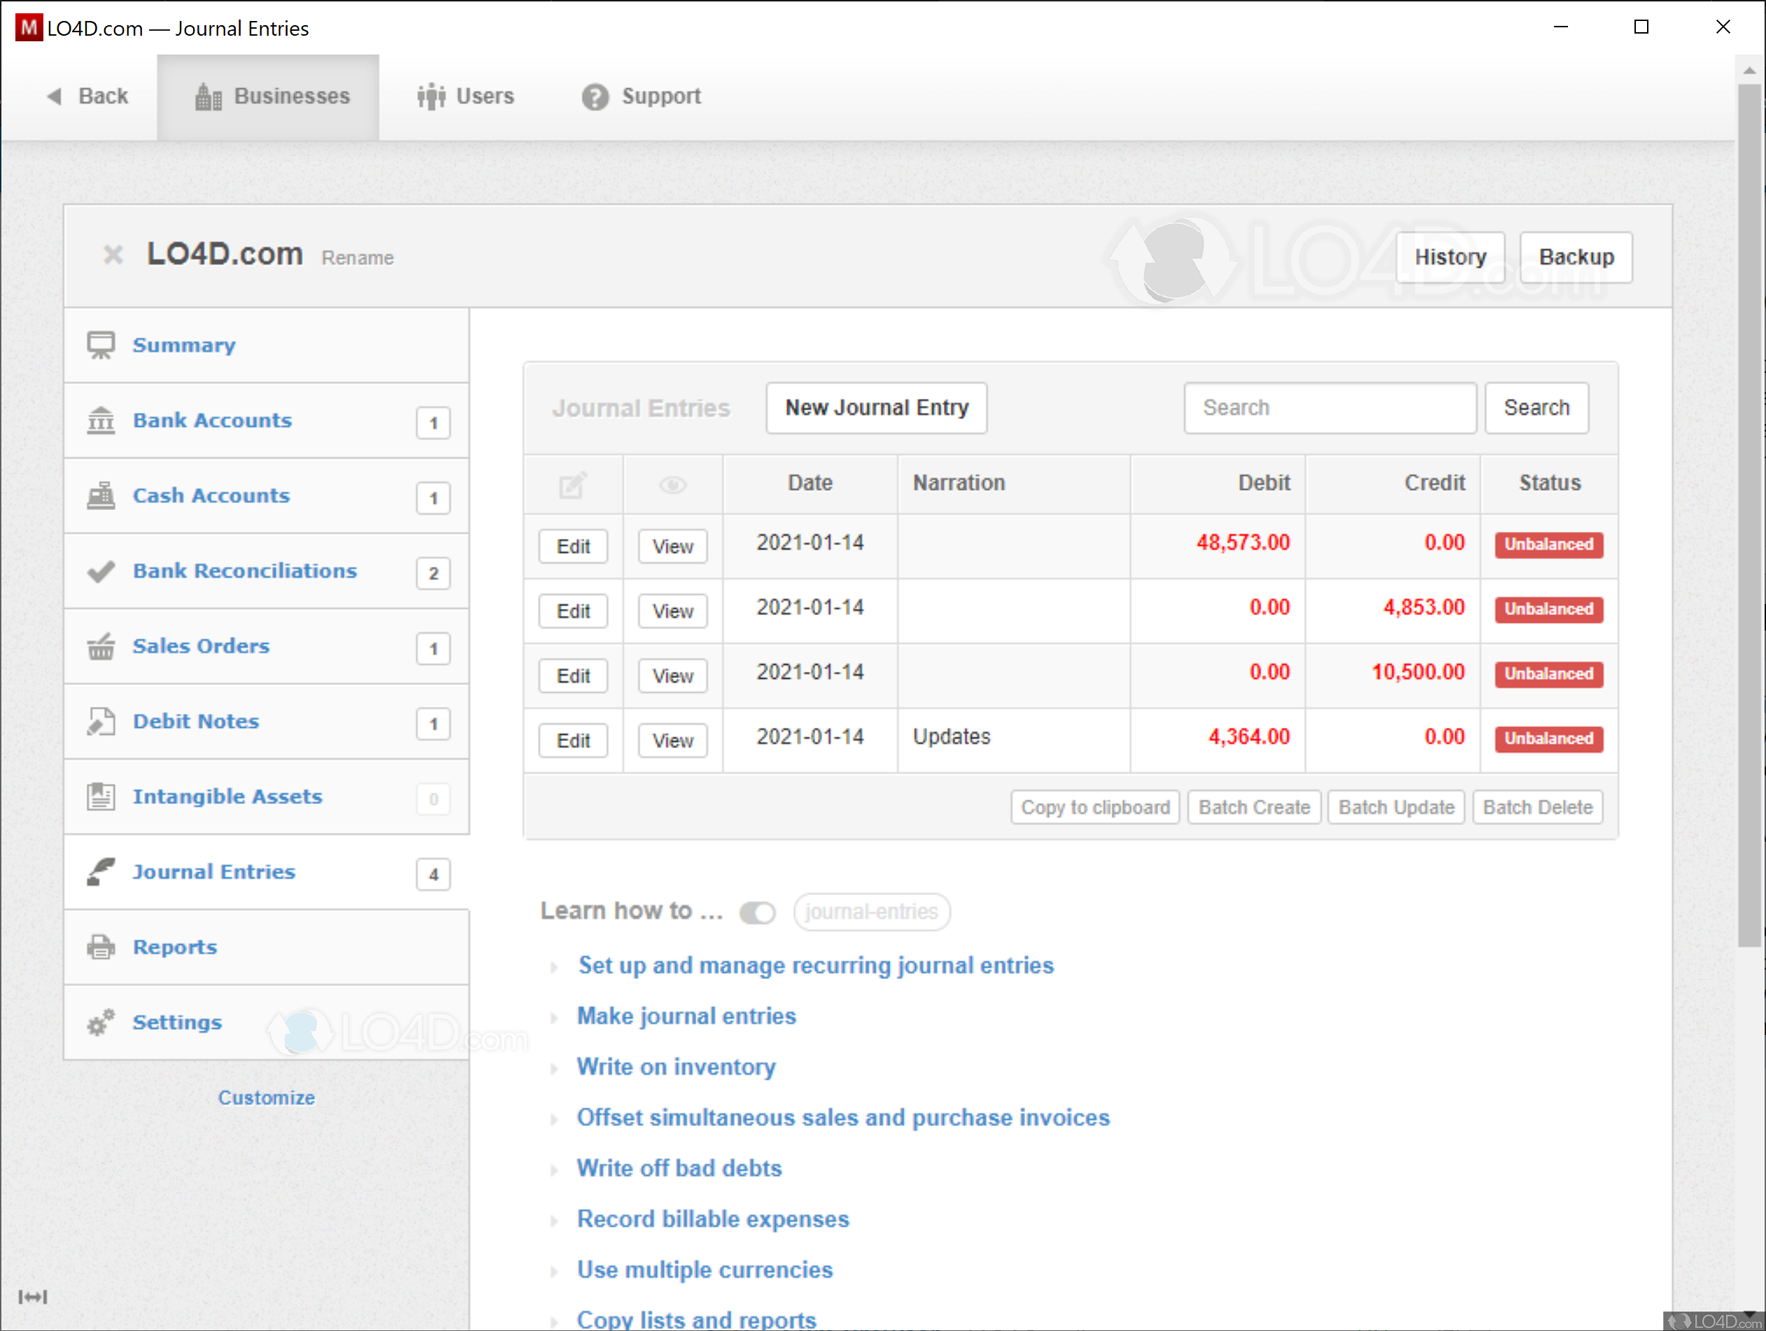Go to Bank Reconciliations in sidebar
The width and height of the screenshot is (1766, 1331).
coord(267,571)
